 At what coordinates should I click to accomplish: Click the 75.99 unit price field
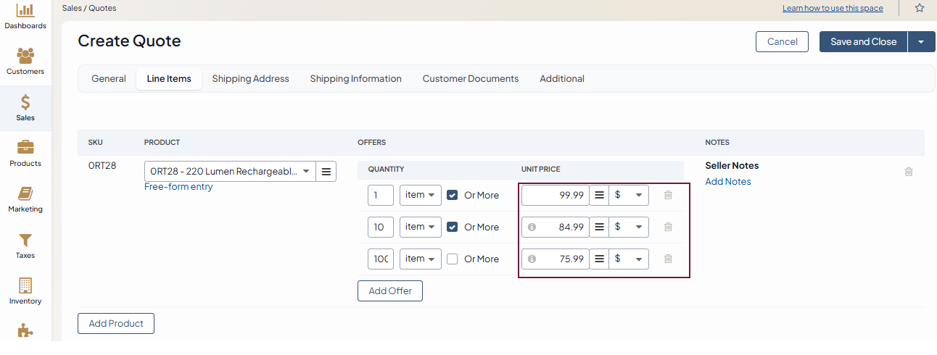562,259
